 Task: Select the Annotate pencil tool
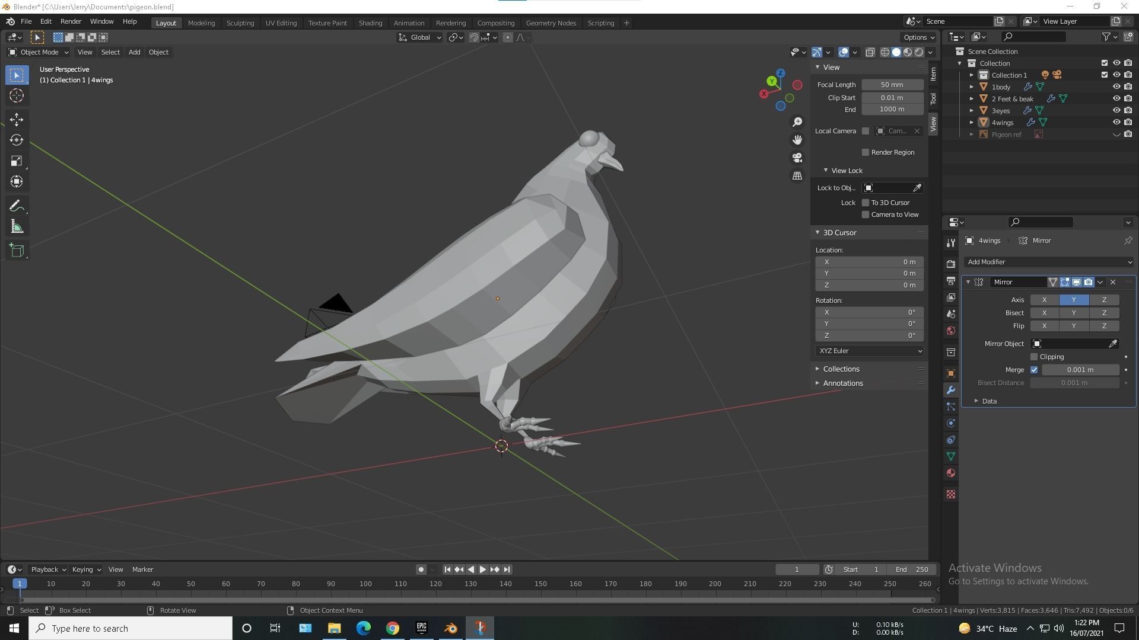pyautogui.click(x=17, y=206)
